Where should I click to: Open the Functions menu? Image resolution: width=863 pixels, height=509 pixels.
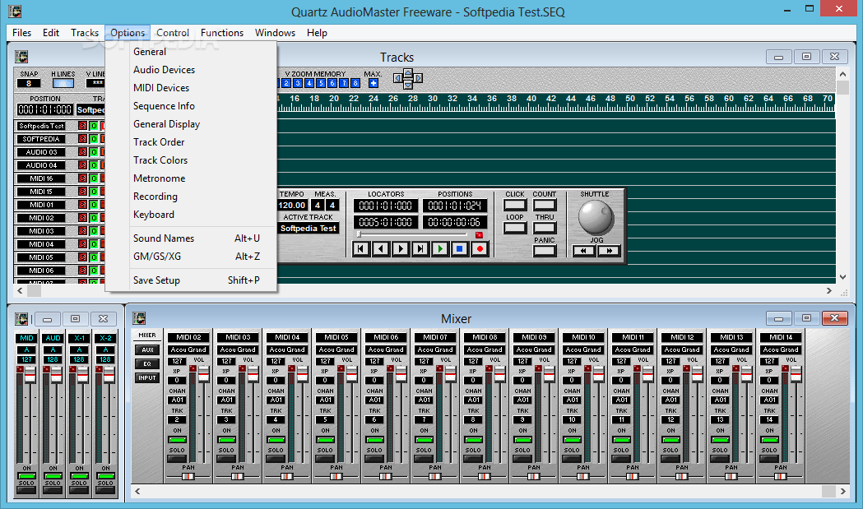tap(221, 33)
